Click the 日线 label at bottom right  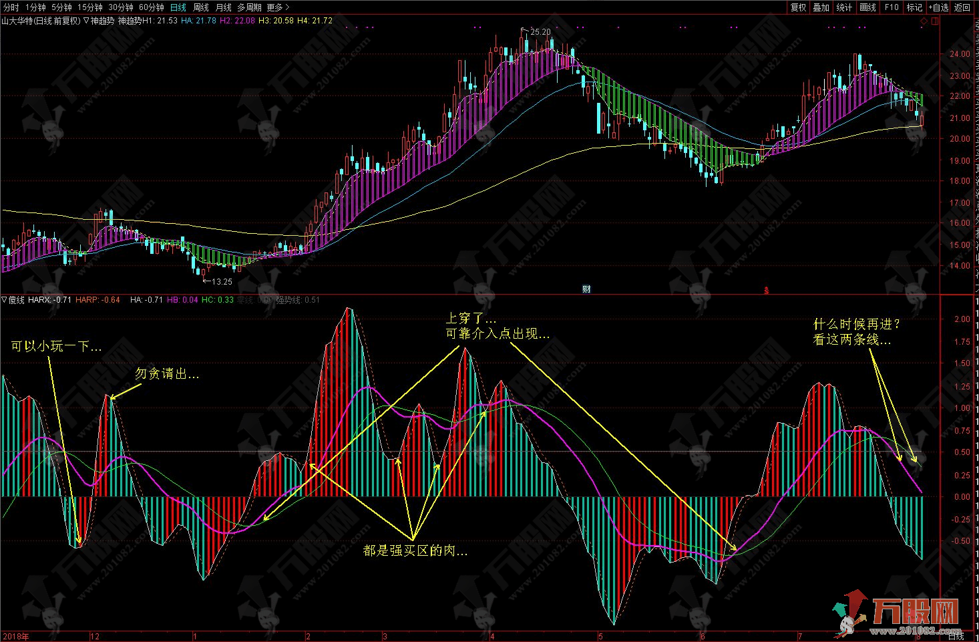pyautogui.click(x=956, y=637)
